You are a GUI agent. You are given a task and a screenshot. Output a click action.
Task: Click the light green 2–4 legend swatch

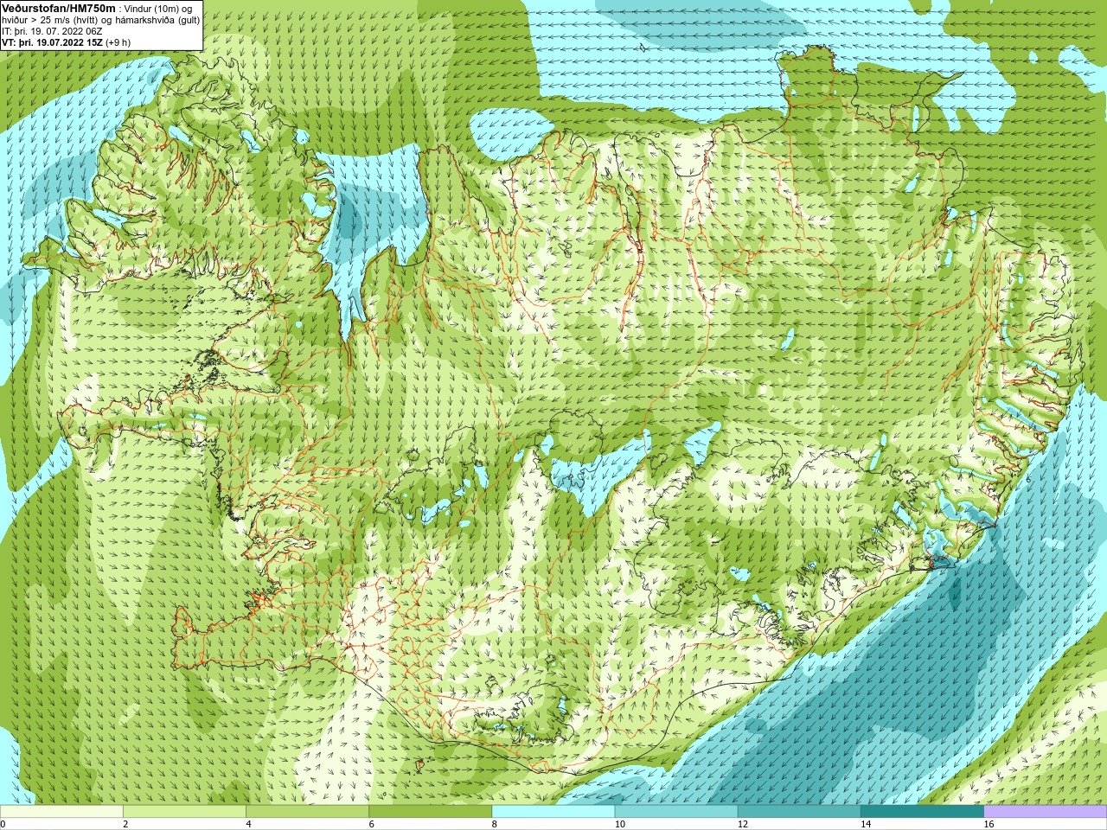click(184, 812)
